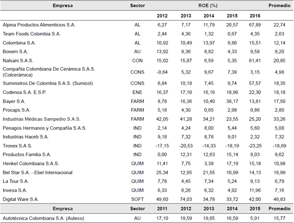The image size is (294, 223).
Task: Select Tronex S.A.S. company name
Action: 20,145
